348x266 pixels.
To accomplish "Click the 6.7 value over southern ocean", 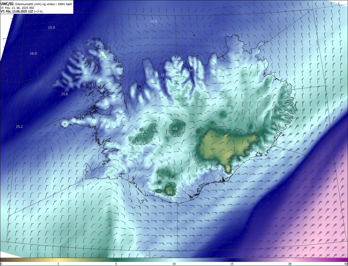I will coord(110,228).
